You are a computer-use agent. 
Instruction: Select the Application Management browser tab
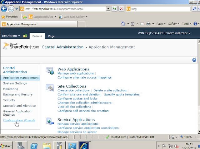pos(39,24)
